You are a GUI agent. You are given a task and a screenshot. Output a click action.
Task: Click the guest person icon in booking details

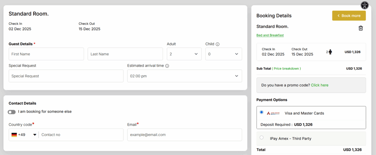click(x=330, y=52)
